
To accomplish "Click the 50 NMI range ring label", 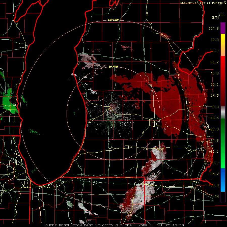I will (x=113, y=67).
